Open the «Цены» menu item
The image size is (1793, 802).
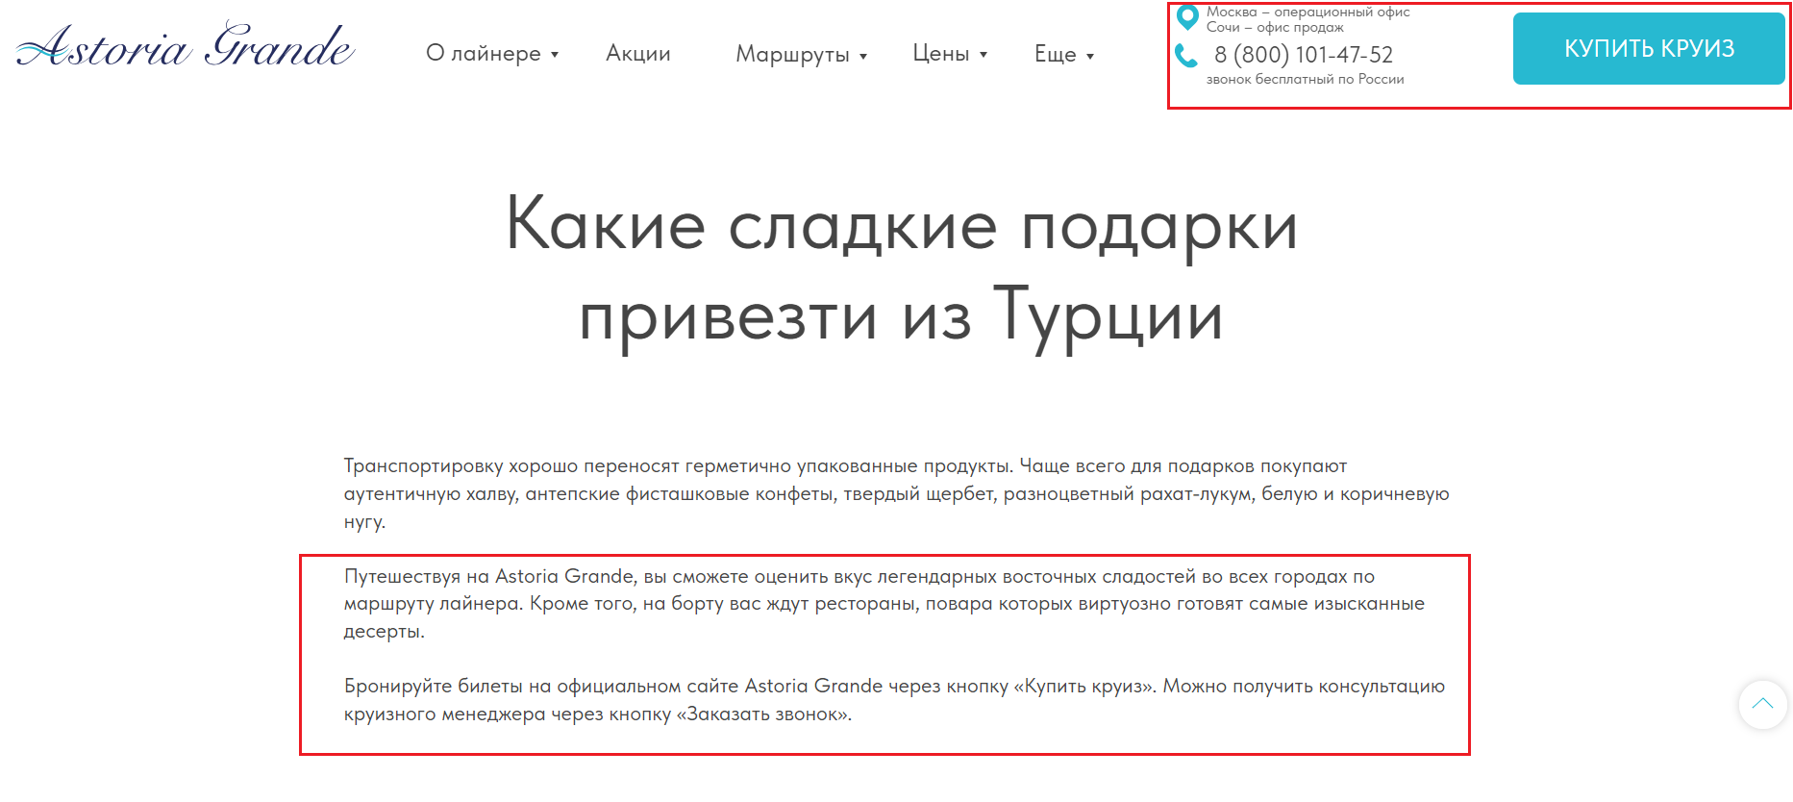(941, 54)
